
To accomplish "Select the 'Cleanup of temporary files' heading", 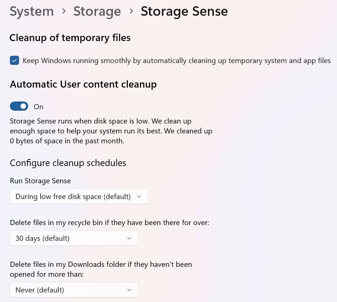I will [x=70, y=38].
